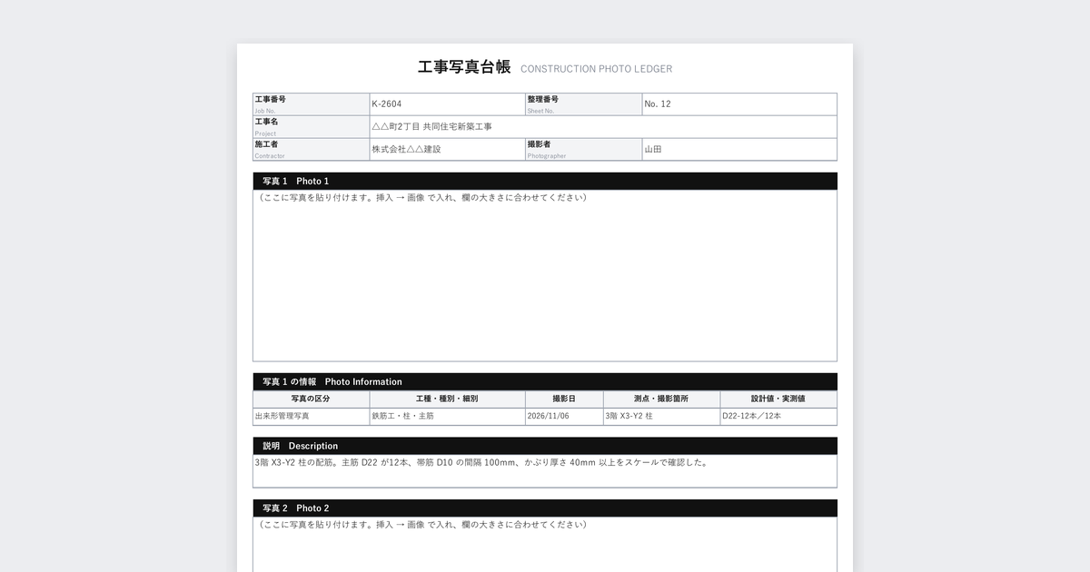The width and height of the screenshot is (1090, 572).
Task: Click the 写真 1 Photo 1 header bar
Action: (x=545, y=181)
